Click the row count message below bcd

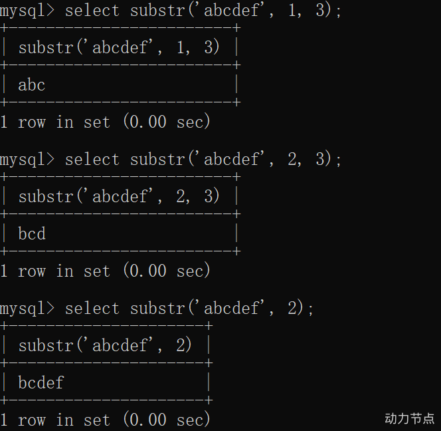(x=105, y=271)
